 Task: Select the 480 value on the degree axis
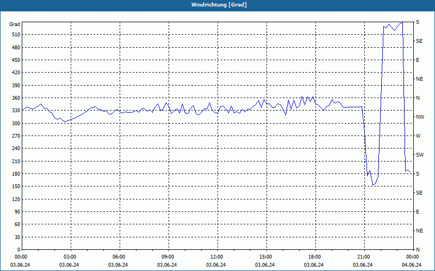pos(16,47)
